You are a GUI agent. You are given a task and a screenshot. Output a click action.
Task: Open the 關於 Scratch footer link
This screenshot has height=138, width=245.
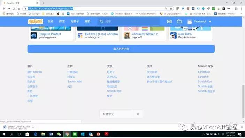[x=35, y=72]
